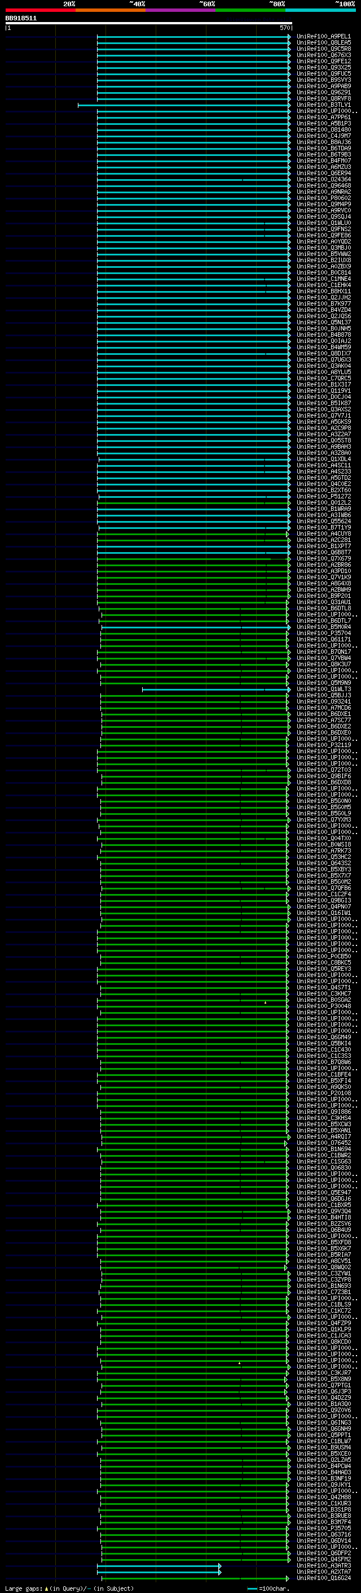Select hit label UniRef100_O93241
The image size is (361, 1593).
tap(323, 701)
